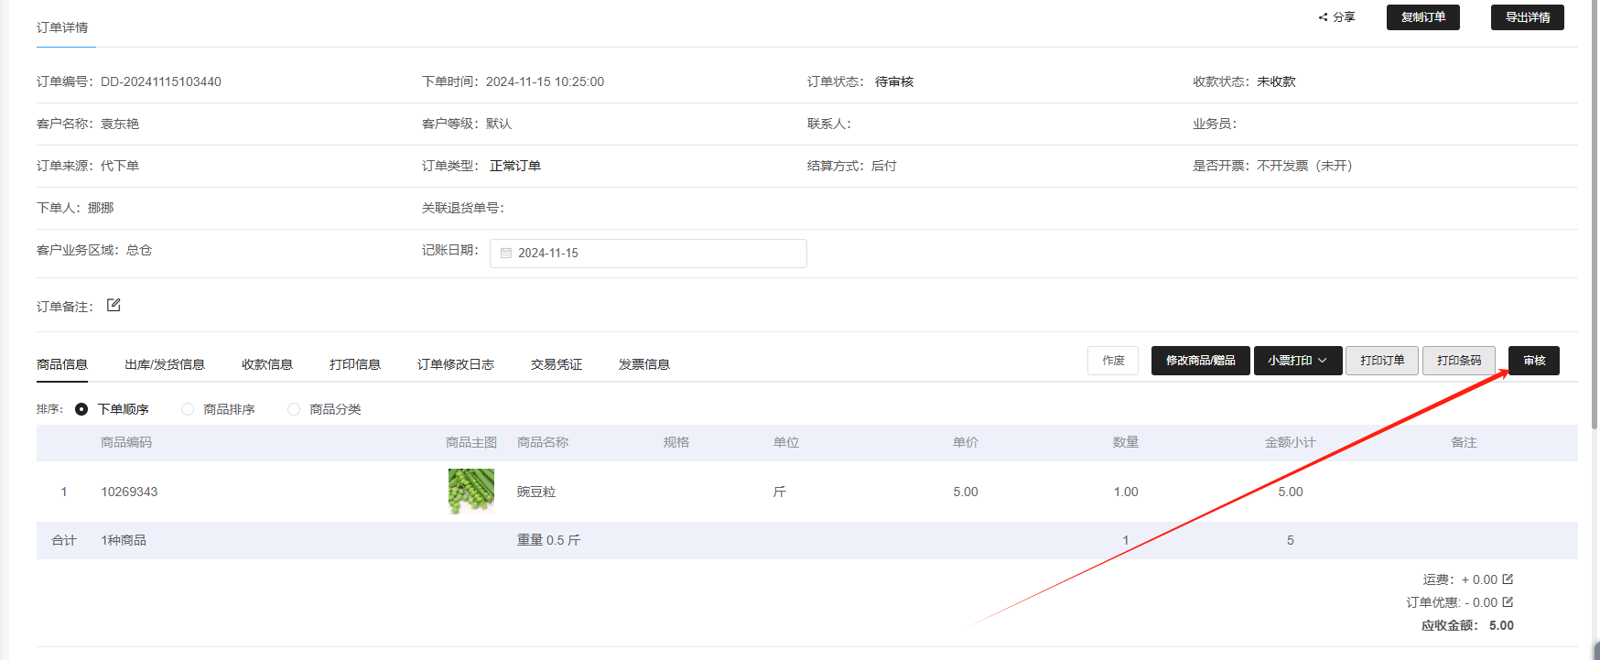Click the 审核 approve button
This screenshot has width=1600, height=660.
[1533, 361]
